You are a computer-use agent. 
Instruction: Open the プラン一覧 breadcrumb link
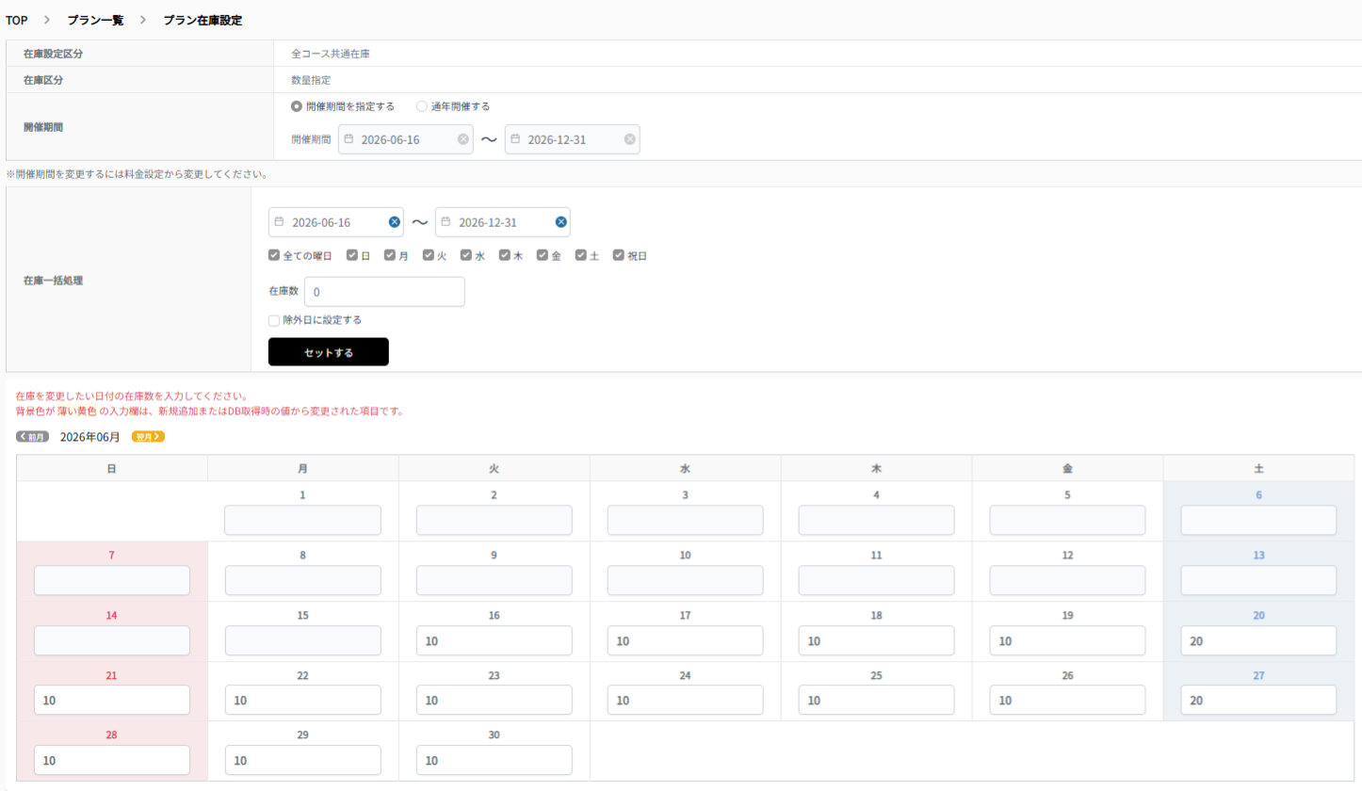pos(95,20)
